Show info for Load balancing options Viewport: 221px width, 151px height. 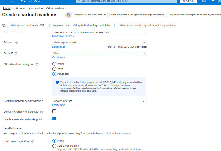pos(33,141)
